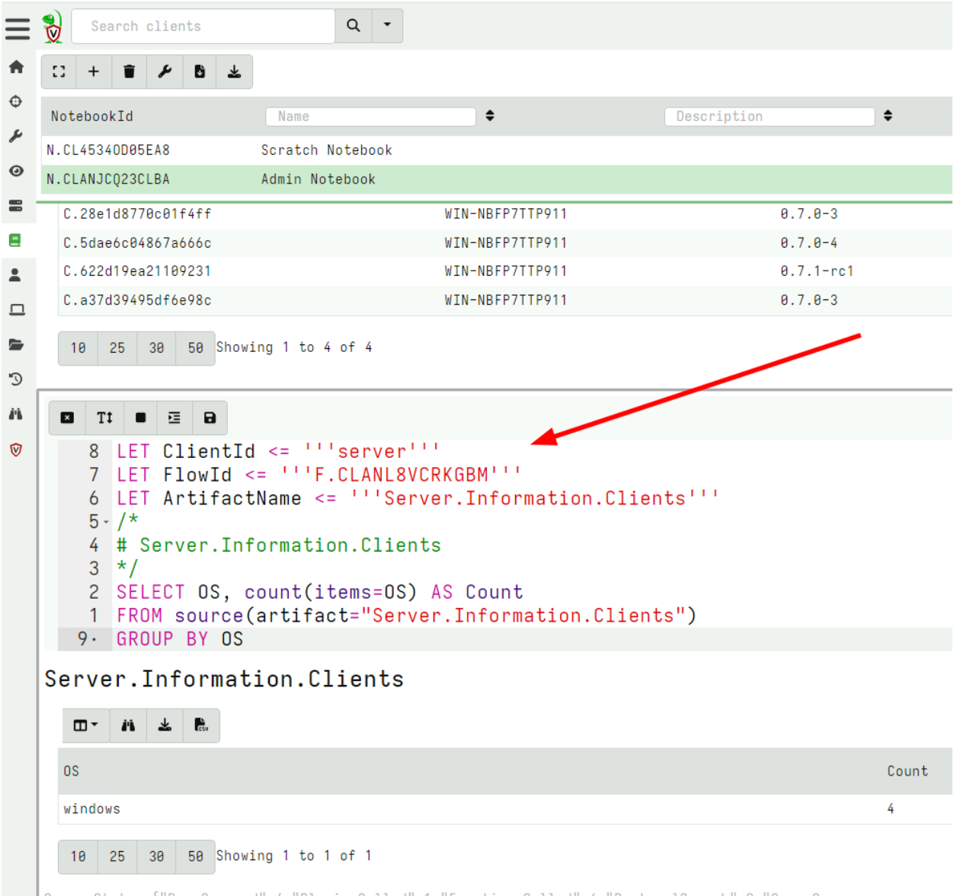Search clients using the binoculars sidebar icon
The height and width of the screenshot is (896, 957).
16,414
